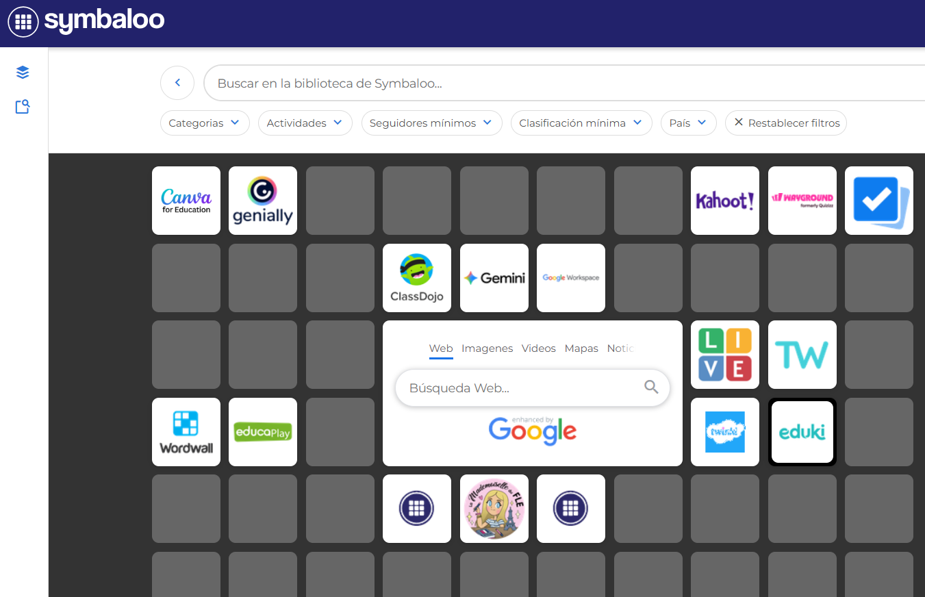The image size is (925, 597).
Task: Click the magnifier icon in web search box
Action: [651, 388]
